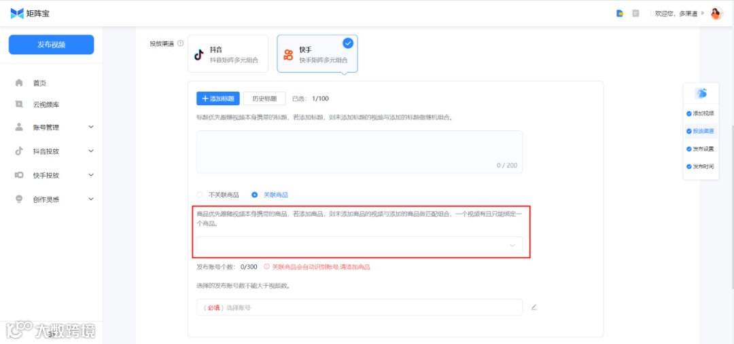The width and height of the screenshot is (734, 344).
Task: Click the 发布视频 button
Action: 52,45
